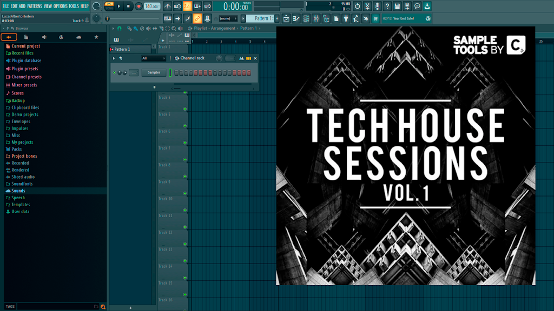
Task: Open the VIEW menu
Action: [x=48, y=6]
